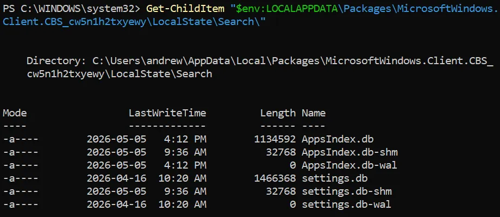Click the 0 length of settings.db-wal
Image resolution: width=500 pixels, height=217 pixels.
[x=293, y=204]
